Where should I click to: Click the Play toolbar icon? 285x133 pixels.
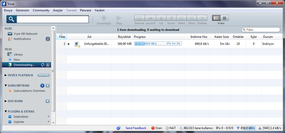point(119,18)
